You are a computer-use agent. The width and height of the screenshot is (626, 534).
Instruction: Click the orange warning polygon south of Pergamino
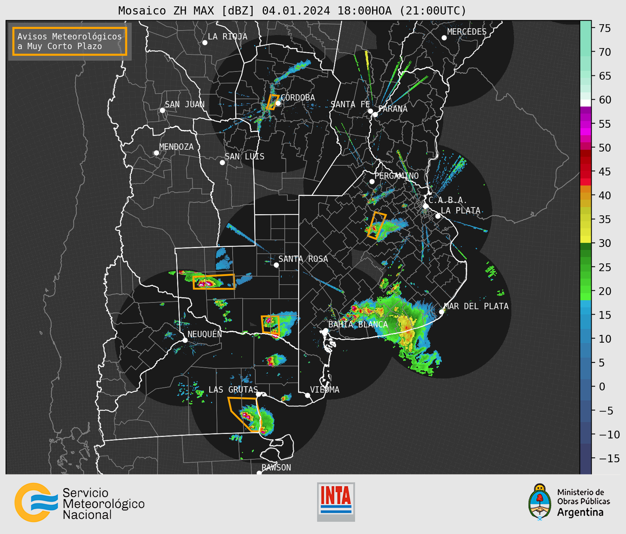[x=377, y=225]
